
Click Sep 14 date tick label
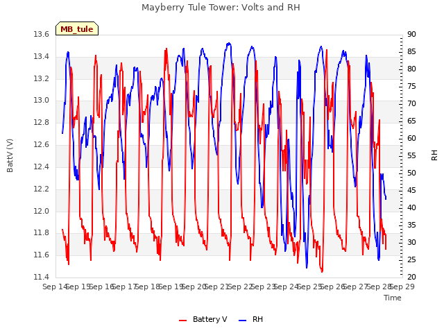pyautogui.click(x=55, y=287)
